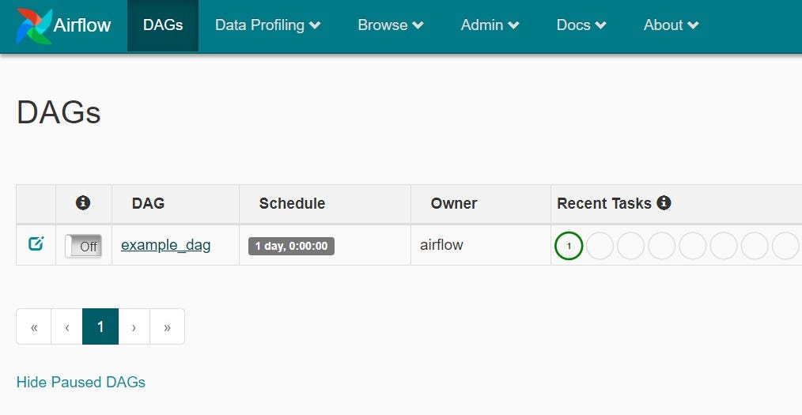Image resolution: width=802 pixels, height=415 pixels.
Task: Expand the Admin menu
Action: (x=490, y=25)
